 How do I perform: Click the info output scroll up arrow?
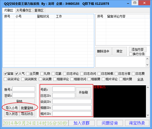[148, 87]
